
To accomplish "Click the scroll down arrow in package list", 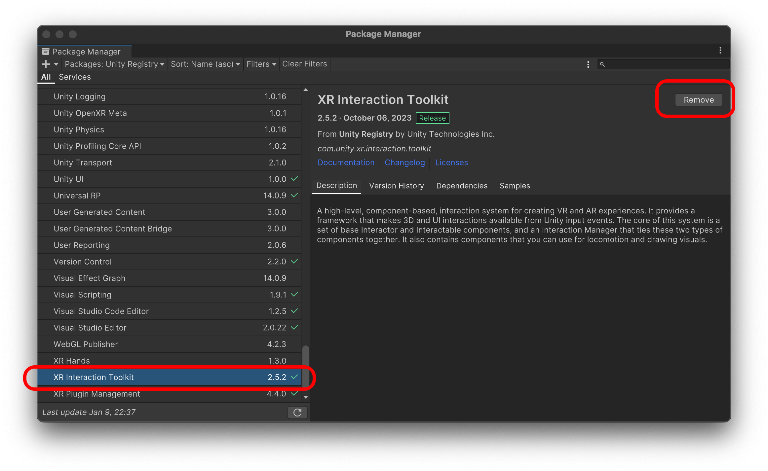I will pyautogui.click(x=306, y=397).
